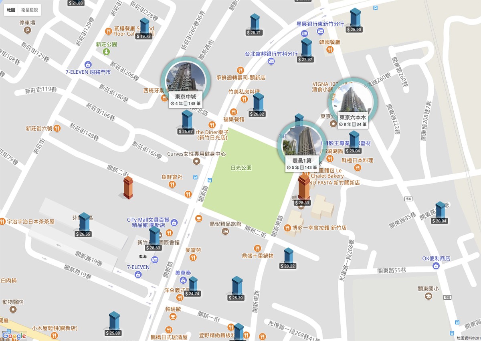This screenshot has width=481, height=341.
Task: Click the 動物醫院 place pin
Action: [x=13, y=309]
